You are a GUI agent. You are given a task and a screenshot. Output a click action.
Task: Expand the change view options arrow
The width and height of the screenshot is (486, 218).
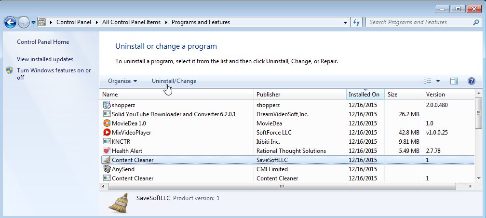point(438,81)
